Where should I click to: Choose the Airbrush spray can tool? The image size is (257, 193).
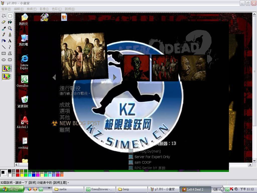pos(4,41)
